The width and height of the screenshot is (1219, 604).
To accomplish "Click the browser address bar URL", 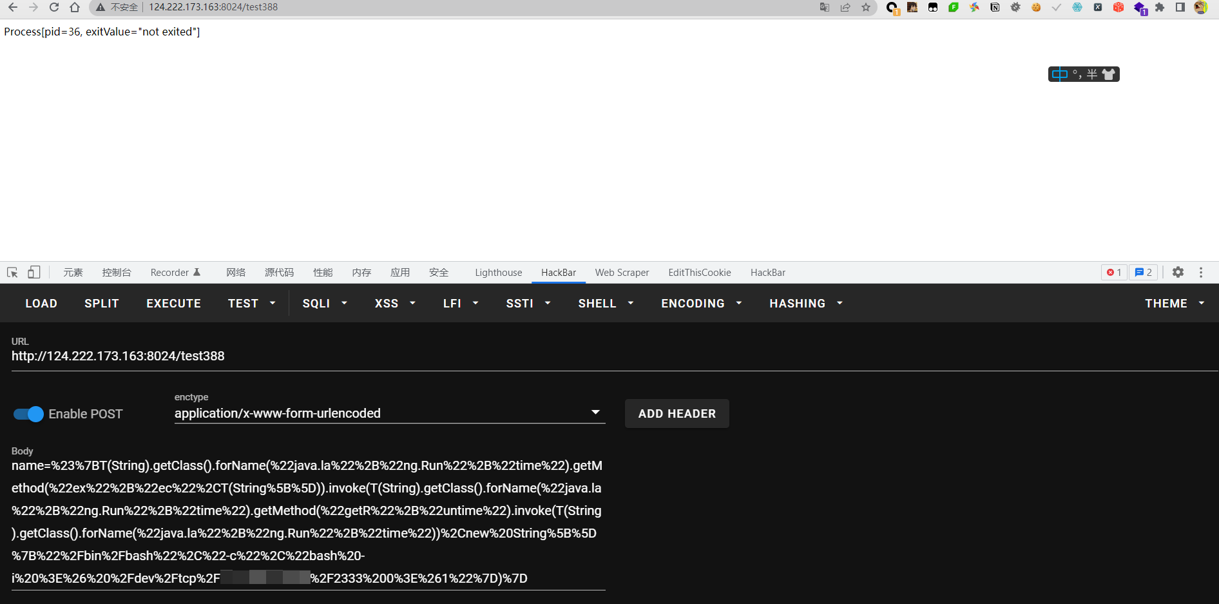I will pos(213,7).
